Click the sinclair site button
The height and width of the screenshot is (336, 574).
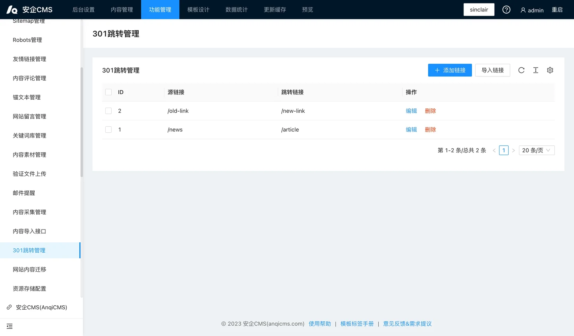click(x=479, y=10)
